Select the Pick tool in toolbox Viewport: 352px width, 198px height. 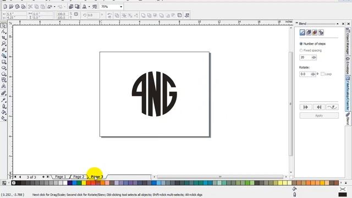coord(4,26)
